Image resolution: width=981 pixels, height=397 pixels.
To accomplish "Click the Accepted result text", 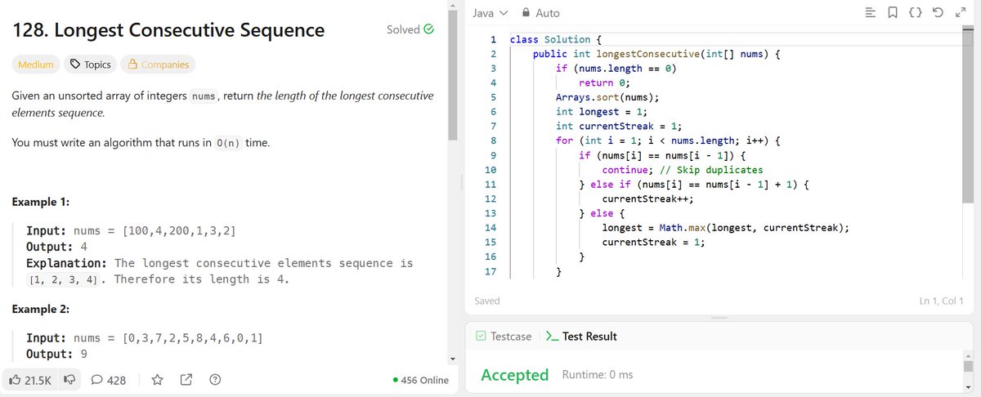I will [515, 375].
